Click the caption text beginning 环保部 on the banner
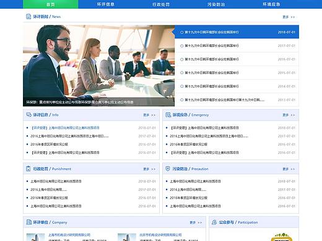322x241 pixels. pos(80,102)
